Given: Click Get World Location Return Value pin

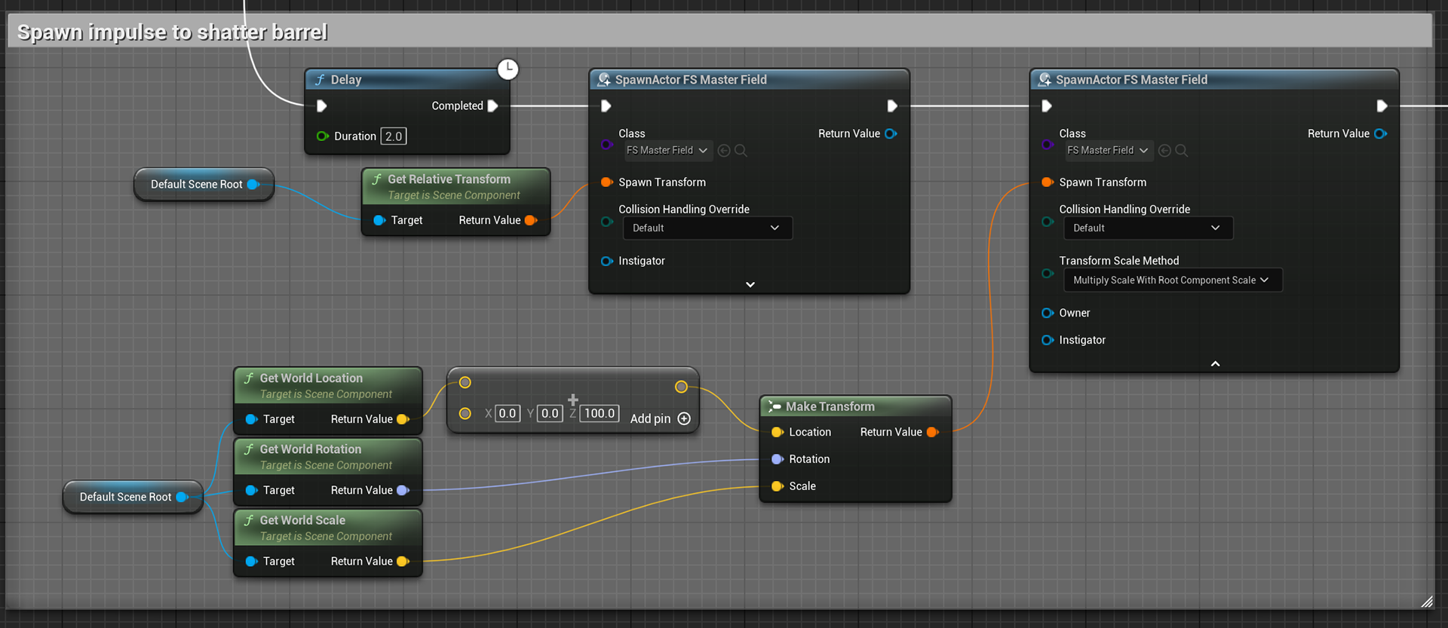Looking at the screenshot, I should 403,420.
